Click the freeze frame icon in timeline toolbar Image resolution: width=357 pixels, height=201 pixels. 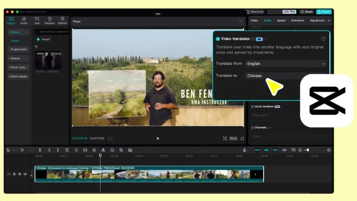point(85,150)
